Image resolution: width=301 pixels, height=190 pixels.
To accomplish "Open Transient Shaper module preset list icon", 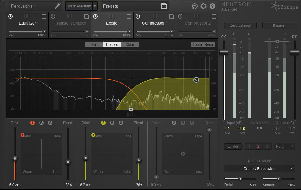I will (x=86, y=17).
